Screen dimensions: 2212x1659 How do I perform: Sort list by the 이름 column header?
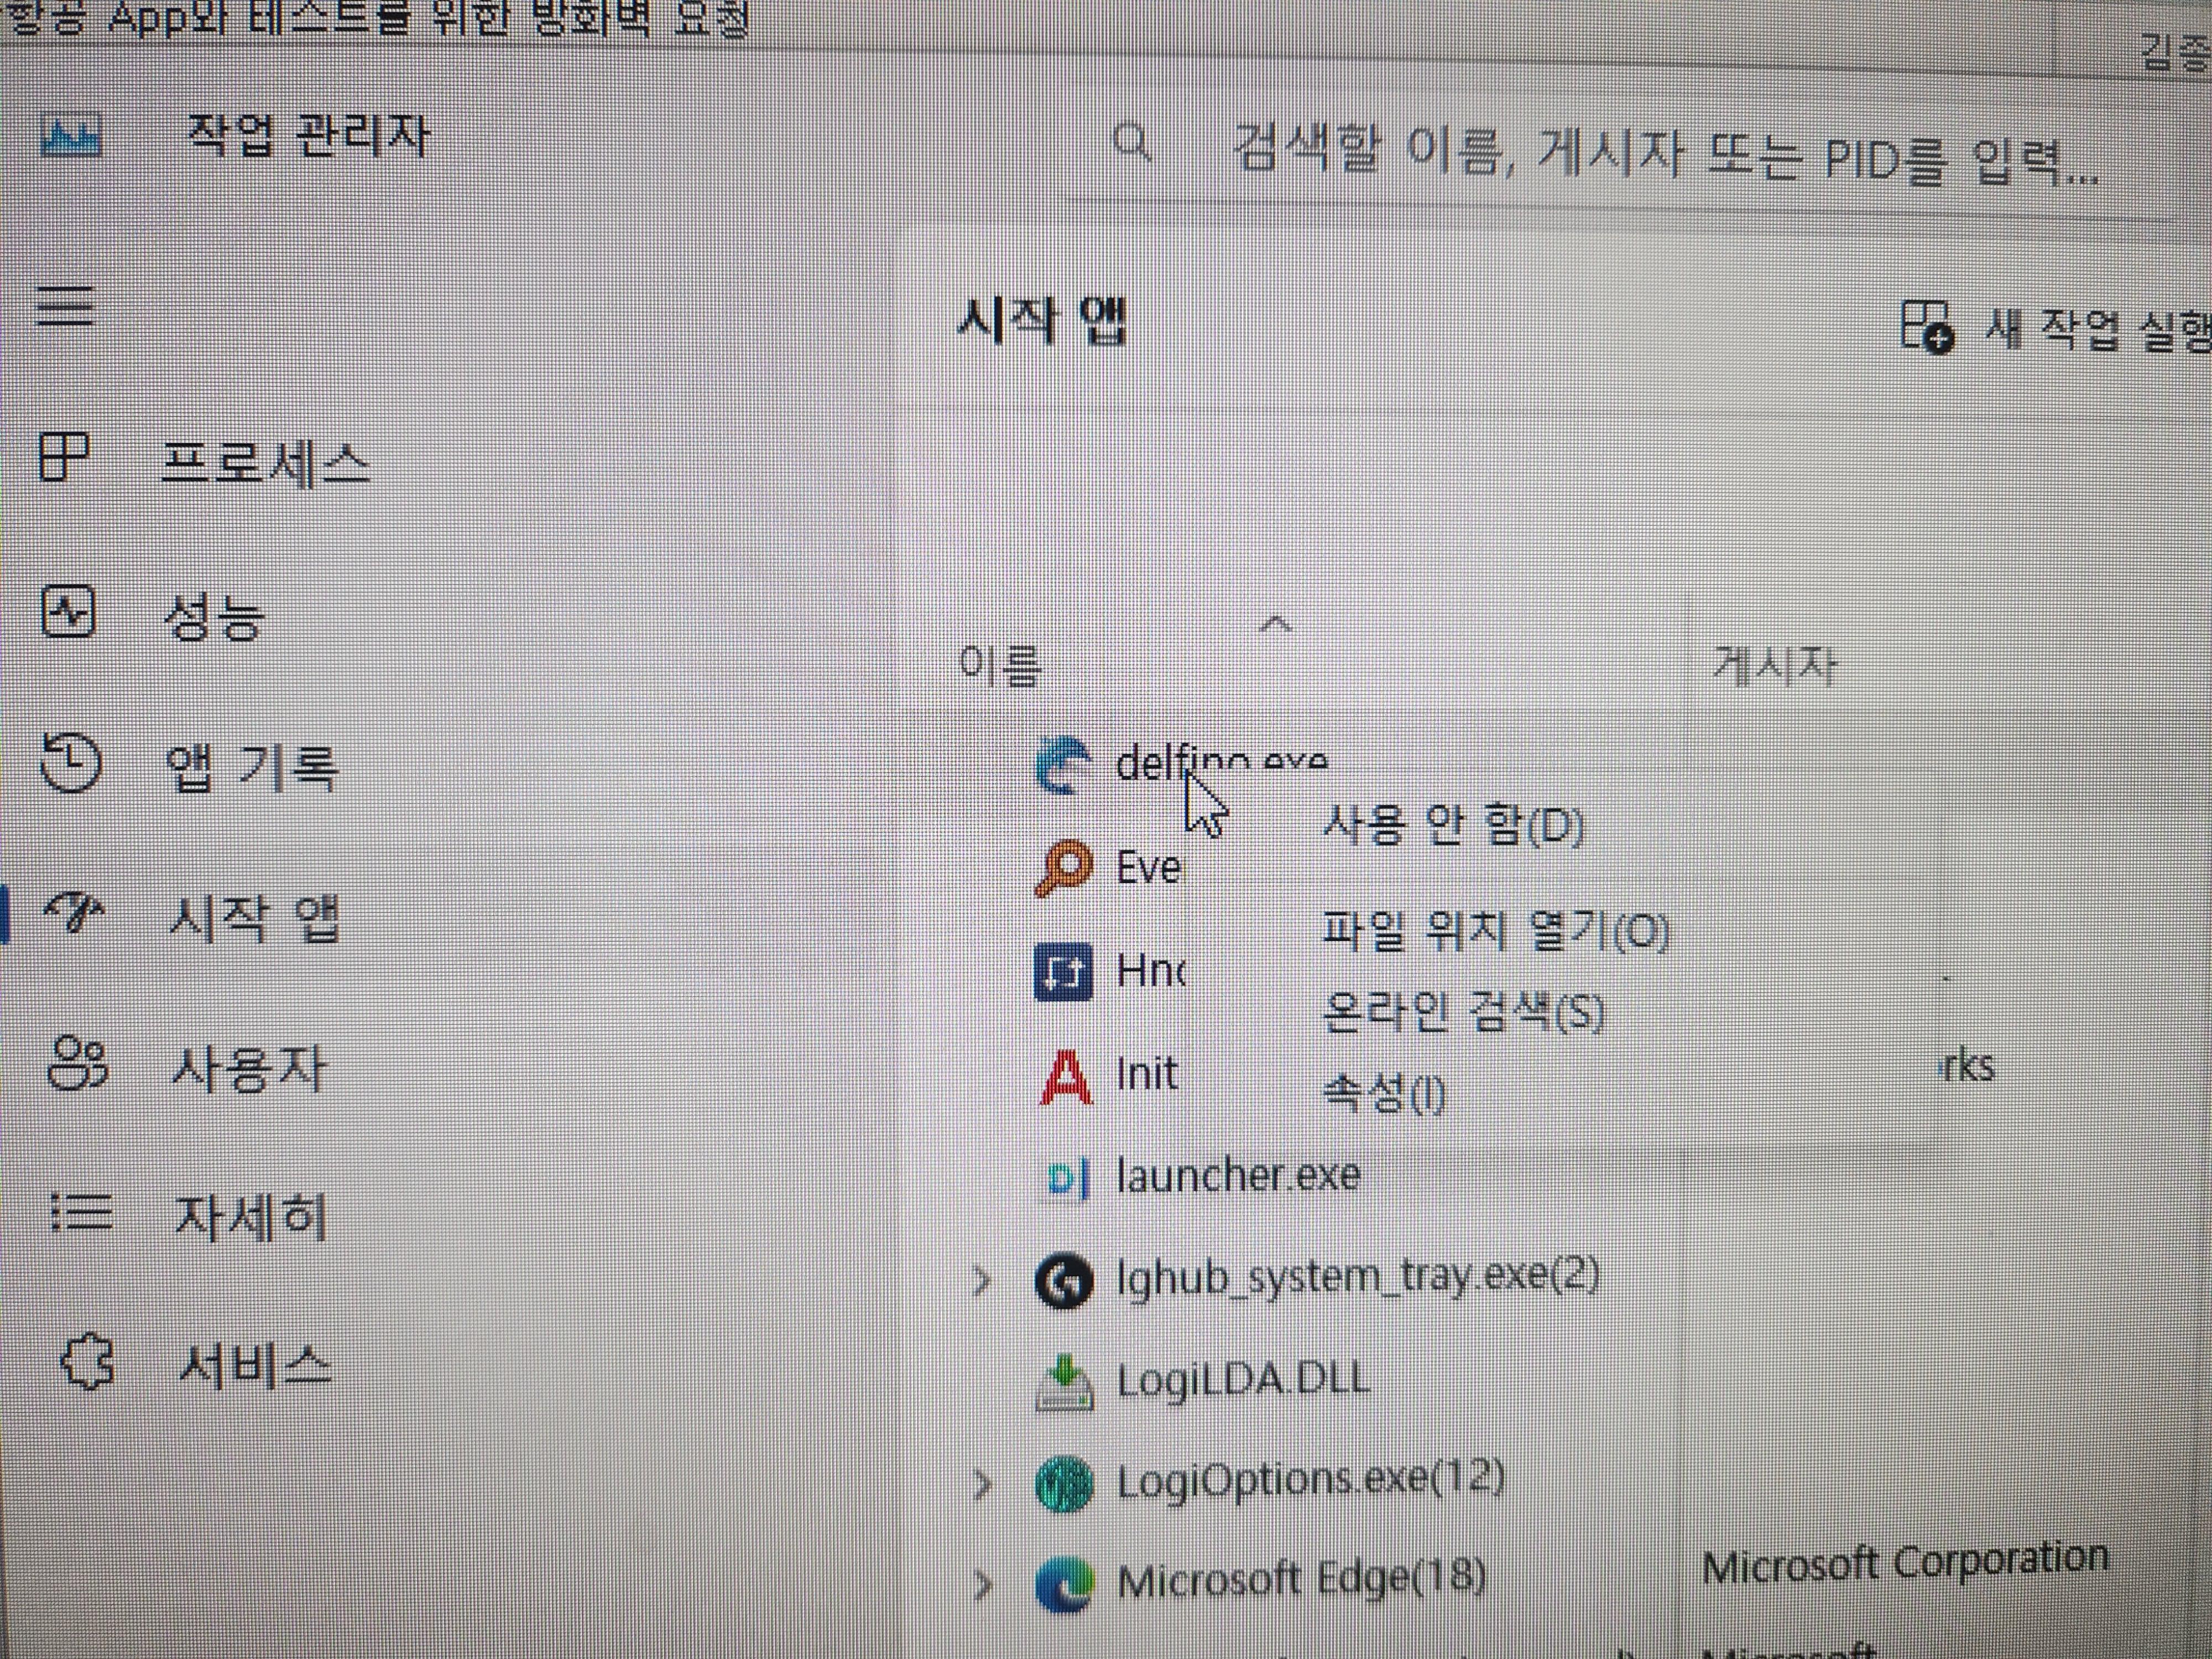(x=1000, y=665)
